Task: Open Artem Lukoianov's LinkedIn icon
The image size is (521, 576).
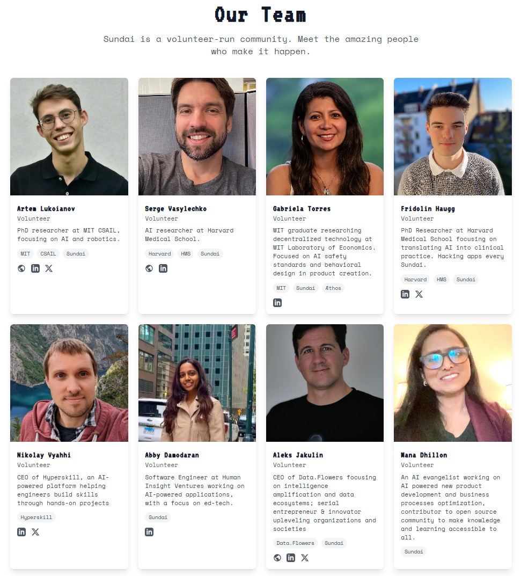Action: tap(35, 268)
